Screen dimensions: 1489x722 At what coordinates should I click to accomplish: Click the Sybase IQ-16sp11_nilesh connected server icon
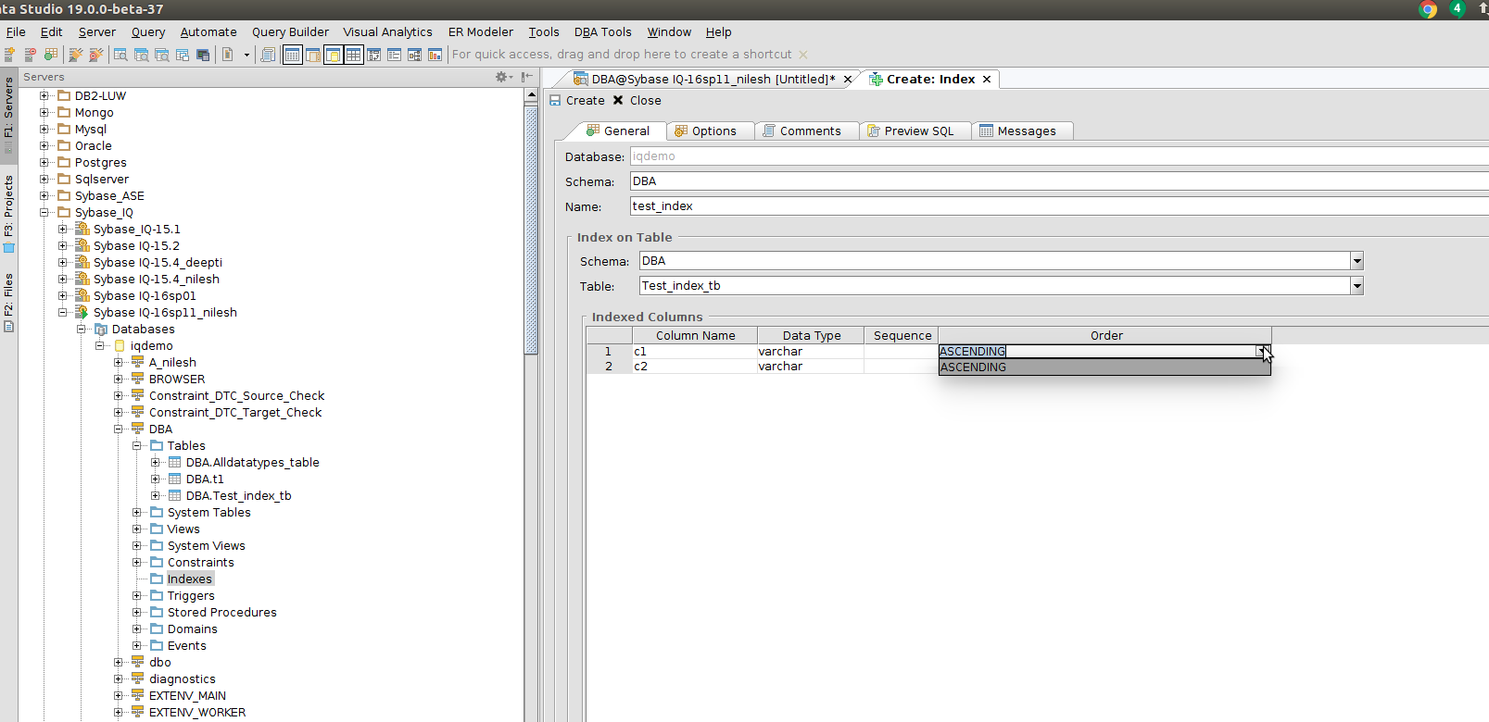(x=82, y=312)
